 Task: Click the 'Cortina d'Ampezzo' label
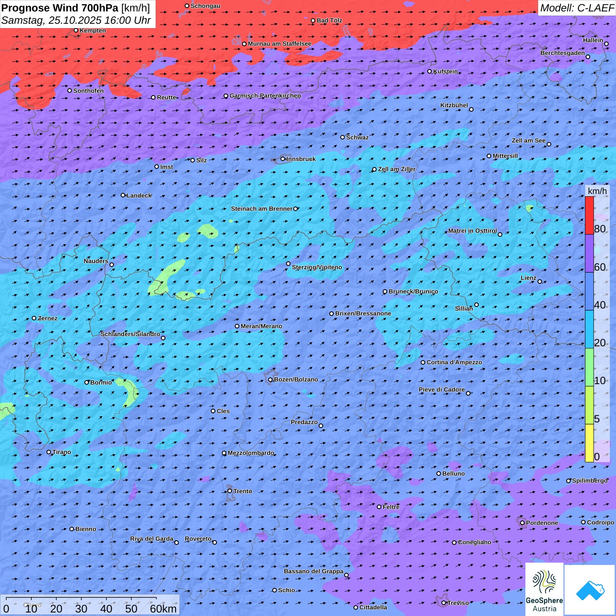455,362
